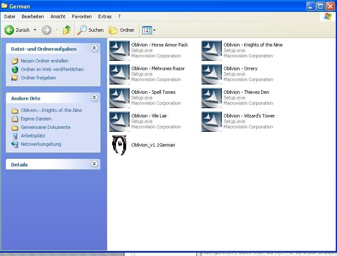Collapse Datei- und Ordneraufgaben panel
337x256 pixels.
coord(94,48)
